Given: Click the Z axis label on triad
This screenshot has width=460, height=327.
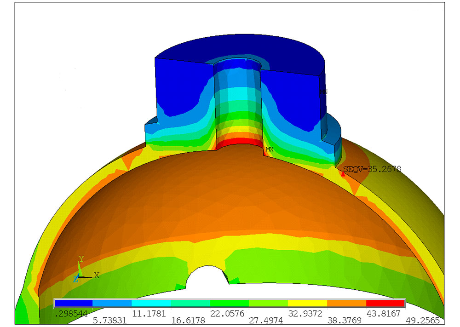Looking at the screenshot, I should coord(75,279).
